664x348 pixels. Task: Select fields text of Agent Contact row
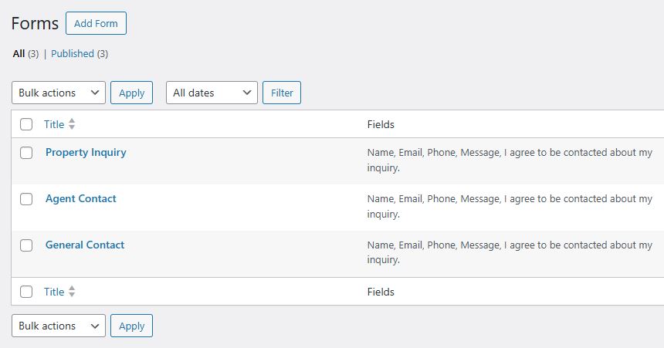pos(510,206)
